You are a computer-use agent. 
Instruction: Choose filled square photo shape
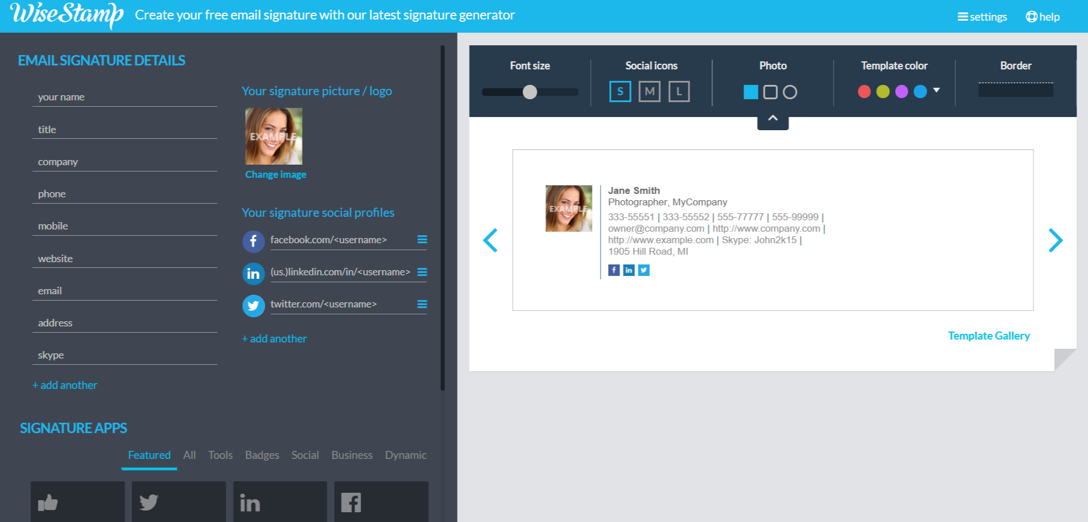pyautogui.click(x=751, y=92)
